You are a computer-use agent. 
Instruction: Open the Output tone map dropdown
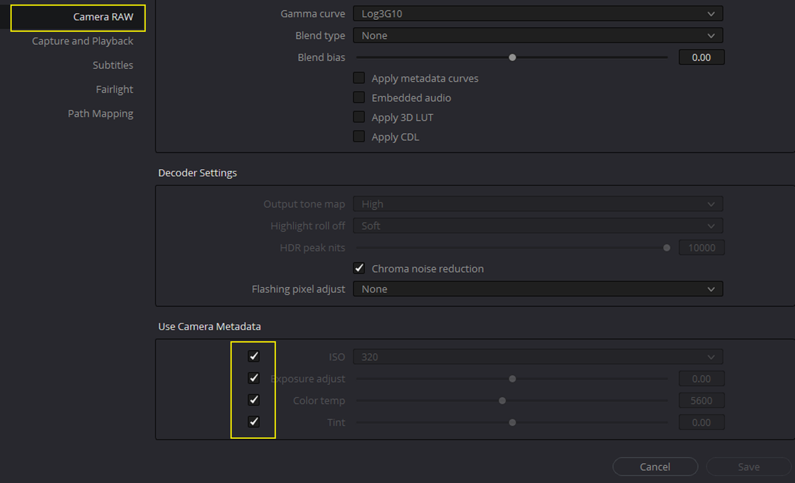538,204
